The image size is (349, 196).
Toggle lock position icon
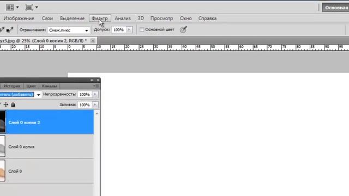(6, 105)
